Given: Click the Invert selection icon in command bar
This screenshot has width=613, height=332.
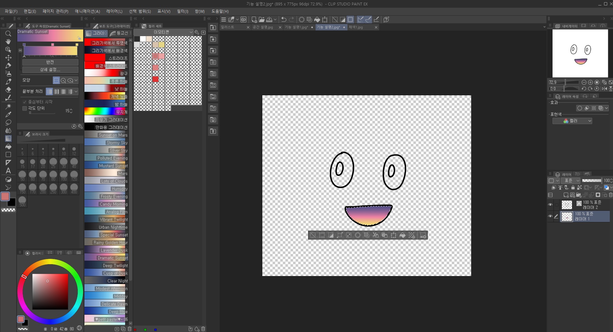Looking at the screenshot, I should 343,20.
